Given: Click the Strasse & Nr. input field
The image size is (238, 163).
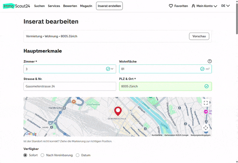Looking at the screenshot, I should pos(70,86).
